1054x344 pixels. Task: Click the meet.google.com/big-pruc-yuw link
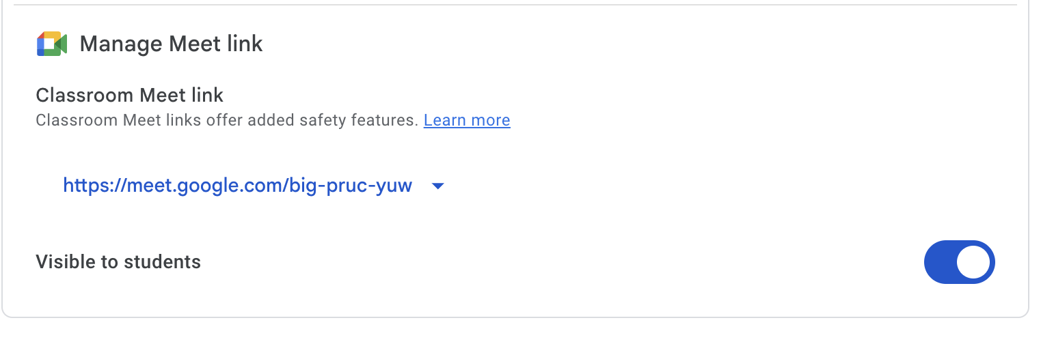pos(237,186)
